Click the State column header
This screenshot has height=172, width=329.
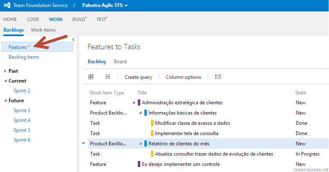coord(301,93)
